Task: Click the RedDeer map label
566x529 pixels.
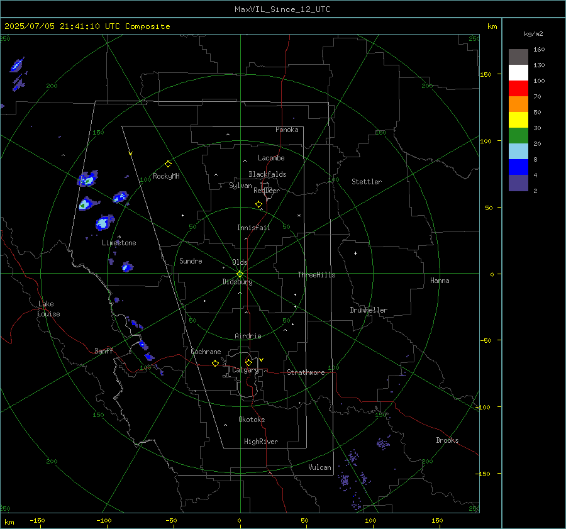Action: [x=267, y=191]
